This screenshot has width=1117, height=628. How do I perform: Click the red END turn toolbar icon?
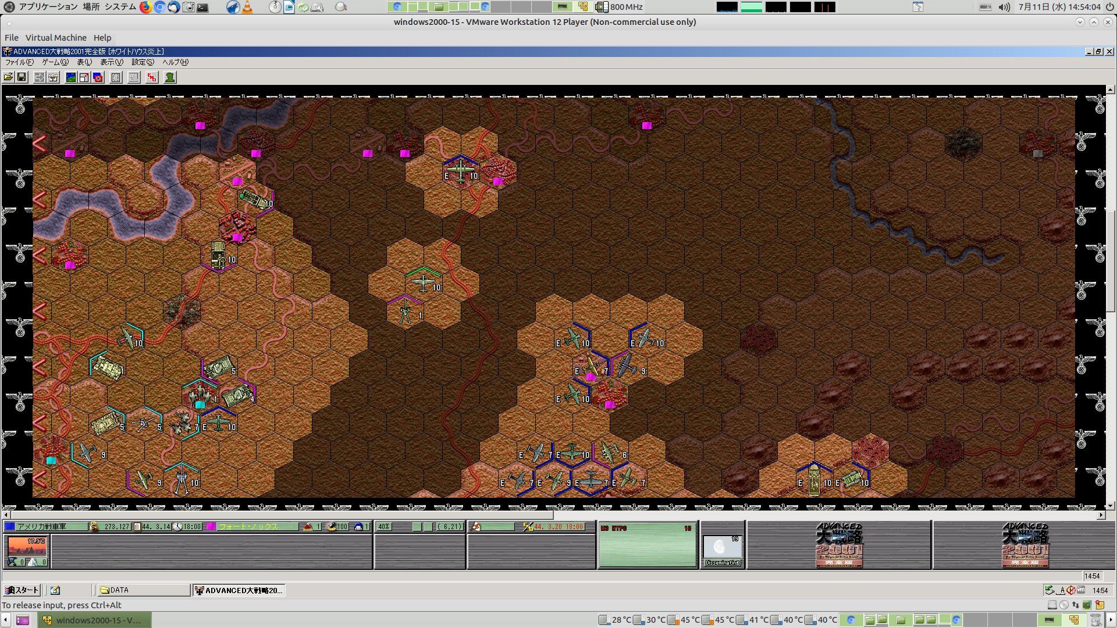pyautogui.click(x=152, y=77)
